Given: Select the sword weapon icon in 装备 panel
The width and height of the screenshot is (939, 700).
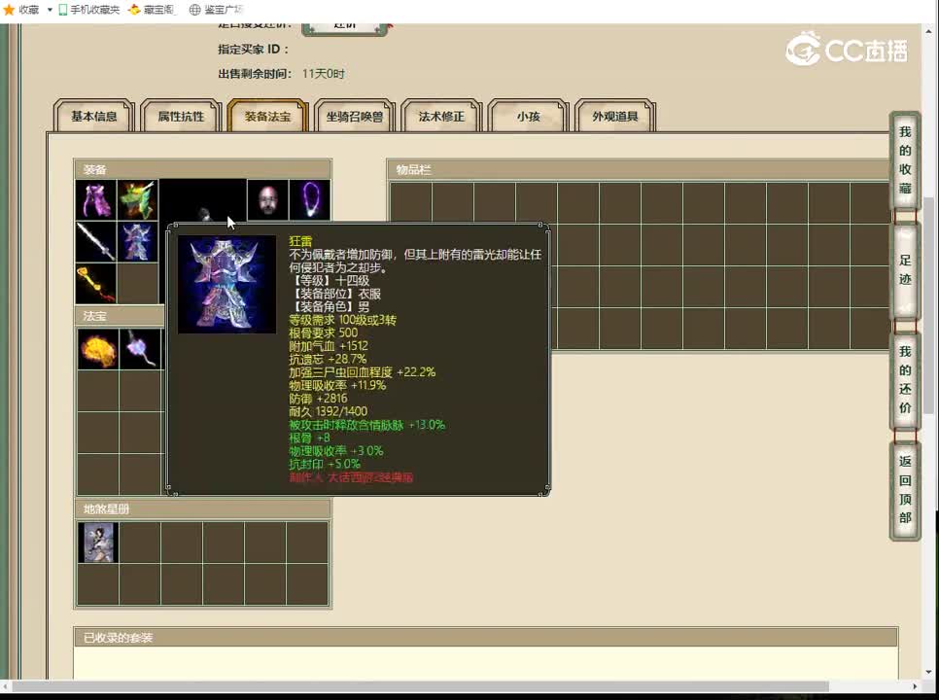Looking at the screenshot, I should pyautogui.click(x=96, y=241).
